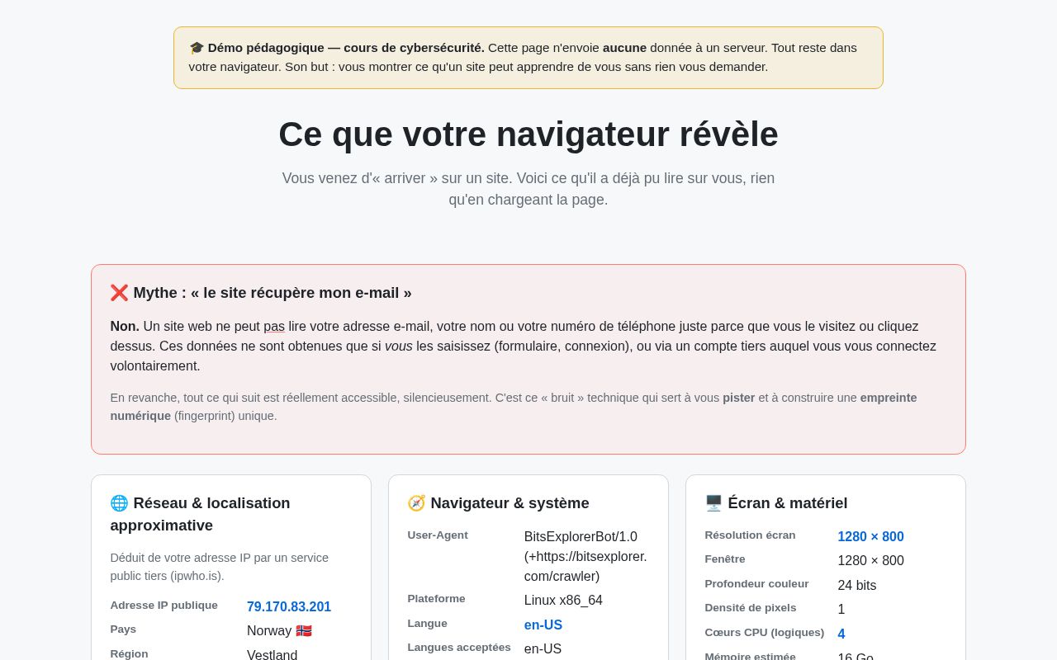Select the public IP address 79.170.83.201
The width and height of the screenshot is (1057, 660).
(x=289, y=607)
